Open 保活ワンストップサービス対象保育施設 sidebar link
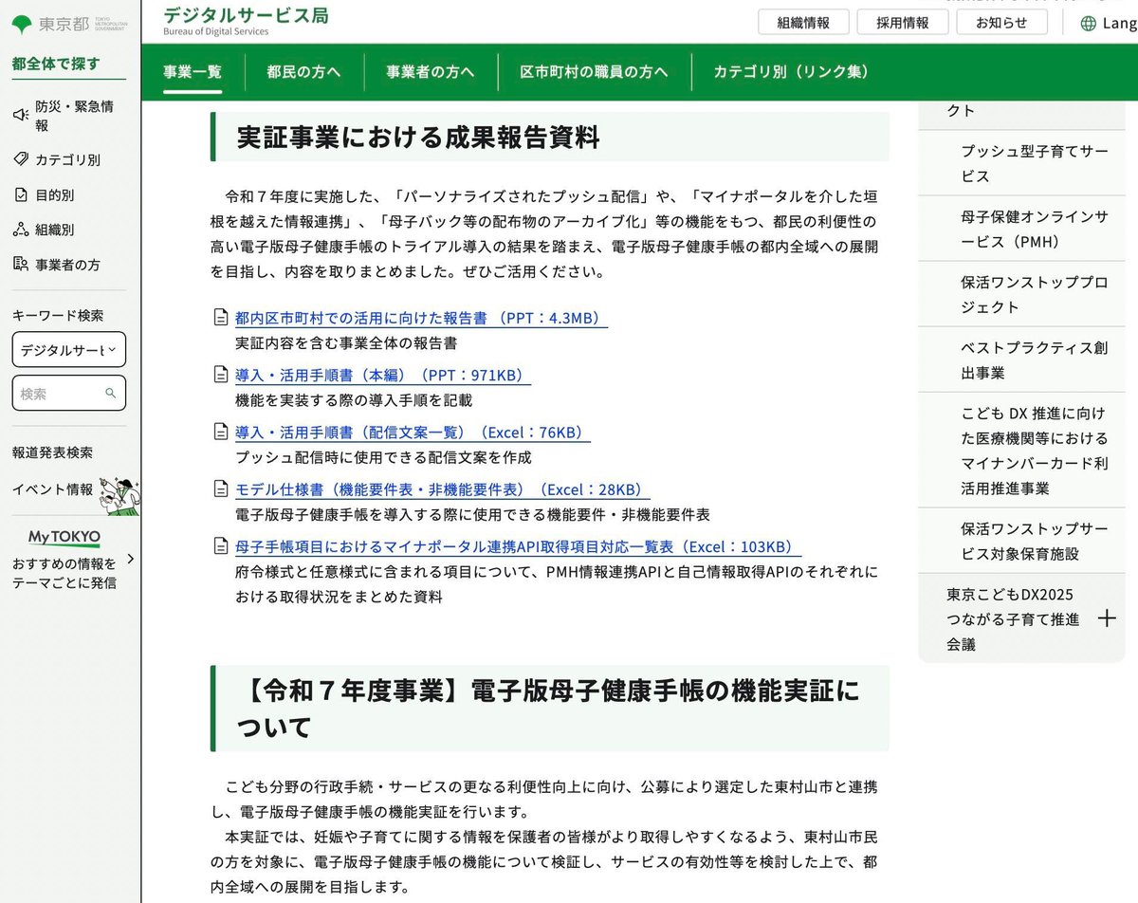Screen dimensions: 1138x903 click(x=1035, y=541)
